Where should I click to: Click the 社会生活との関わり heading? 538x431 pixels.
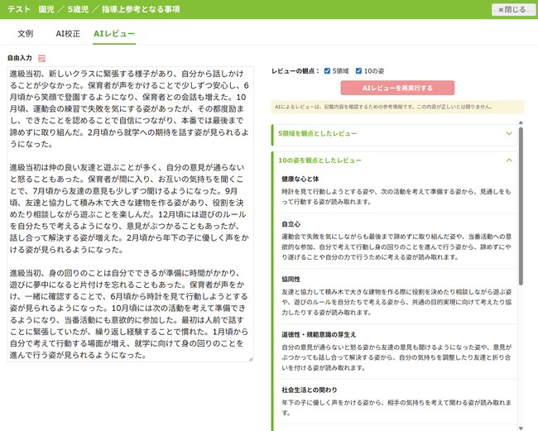click(x=310, y=390)
